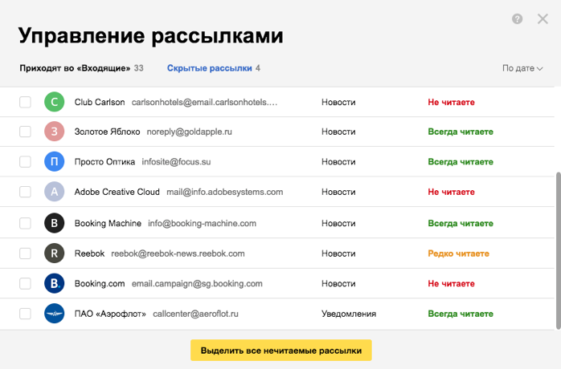The height and width of the screenshot is (369, 561).
Task: Switch to «Скрытые рассылки» tab
Action: [214, 68]
